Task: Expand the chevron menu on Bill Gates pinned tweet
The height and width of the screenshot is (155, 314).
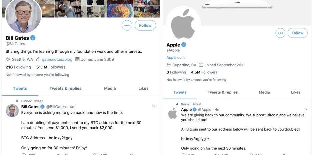Action: 154,107
